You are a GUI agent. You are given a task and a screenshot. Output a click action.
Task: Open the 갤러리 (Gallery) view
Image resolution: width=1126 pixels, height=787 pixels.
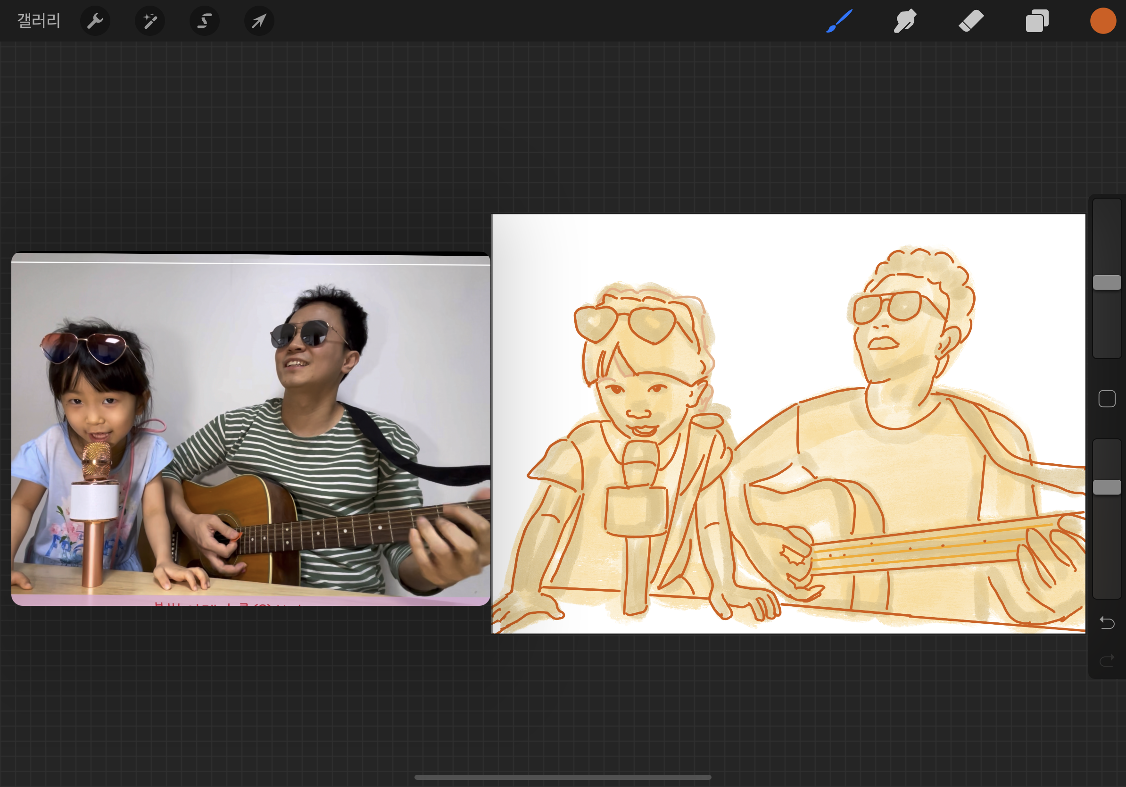39,21
